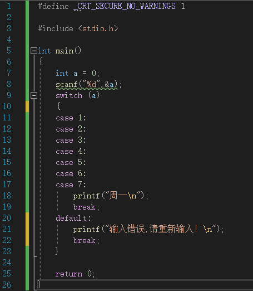
Task: Click the switch keyword
Action: click(x=69, y=95)
